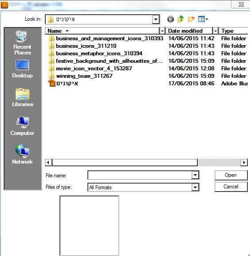The image size is (250, 256).
Task: Navigate up one folder level icon
Action: 180,19
